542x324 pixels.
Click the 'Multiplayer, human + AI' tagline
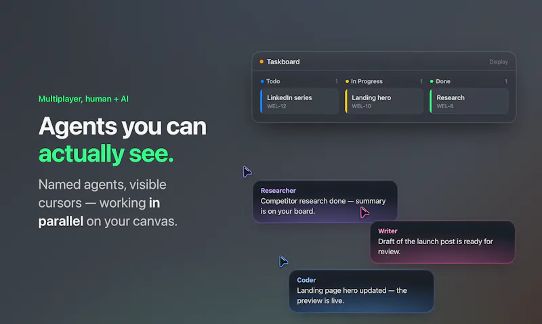[x=83, y=99]
